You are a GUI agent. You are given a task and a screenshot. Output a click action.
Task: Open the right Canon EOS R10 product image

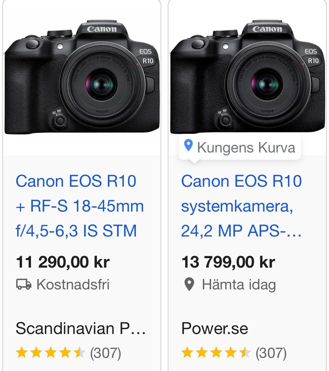[247, 78]
